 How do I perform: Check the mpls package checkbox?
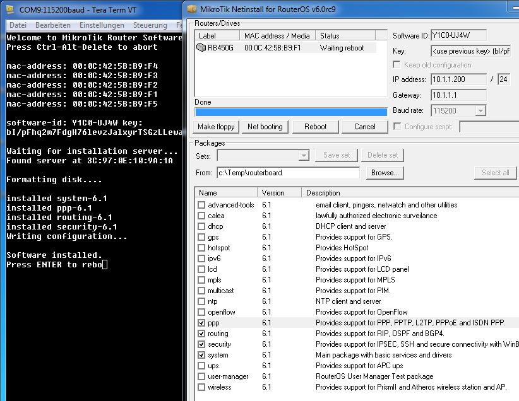coord(201,280)
